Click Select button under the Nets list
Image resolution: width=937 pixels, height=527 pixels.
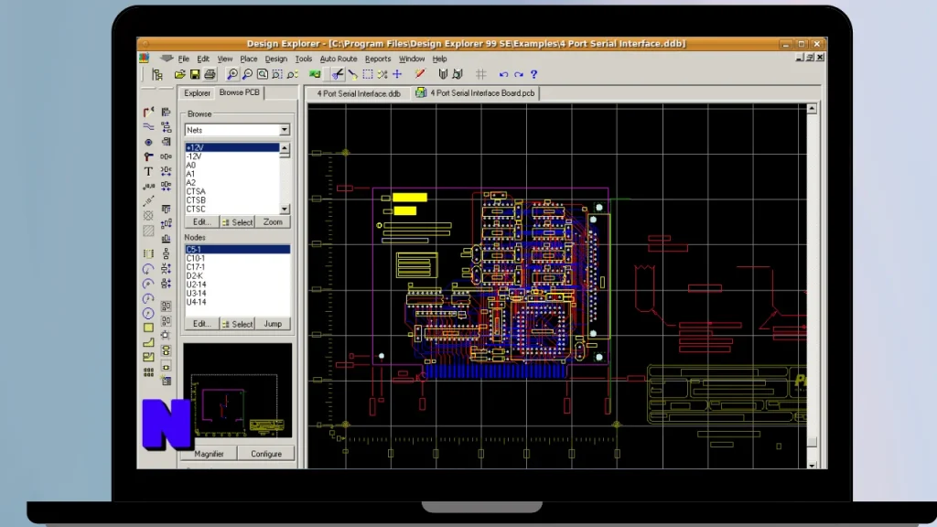coord(237,222)
